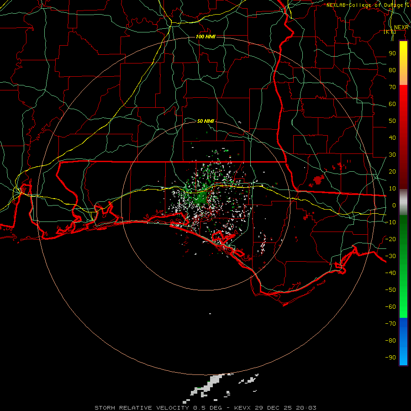Click the "100 NMI" range ring label

(x=205, y=37)
